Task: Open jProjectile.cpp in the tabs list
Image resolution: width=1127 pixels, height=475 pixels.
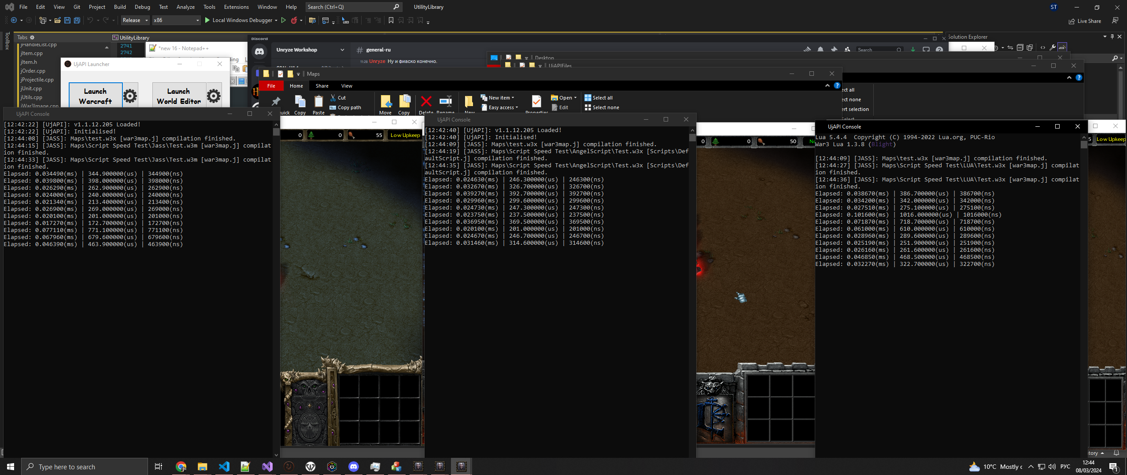Action: (x=37, y=80)
